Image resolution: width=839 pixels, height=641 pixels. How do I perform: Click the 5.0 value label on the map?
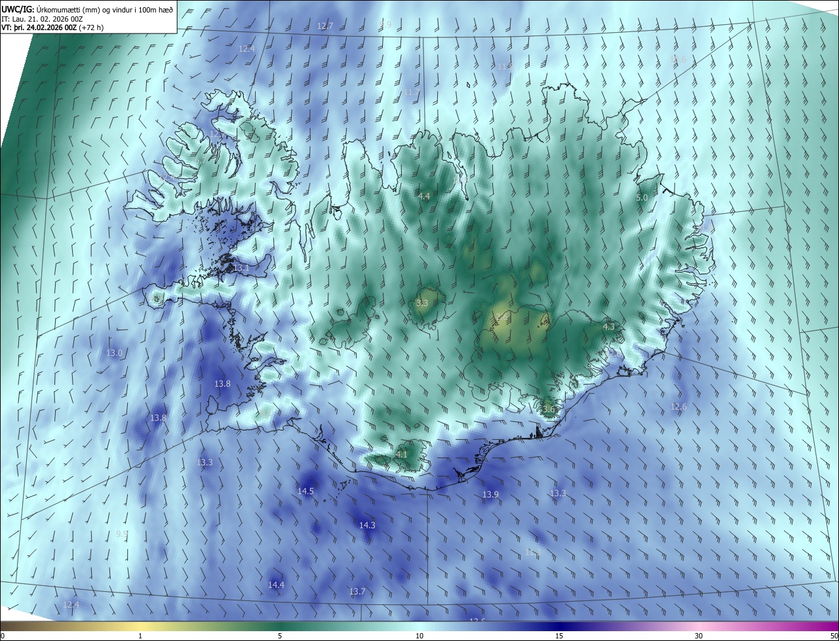(x=642, y=197)
